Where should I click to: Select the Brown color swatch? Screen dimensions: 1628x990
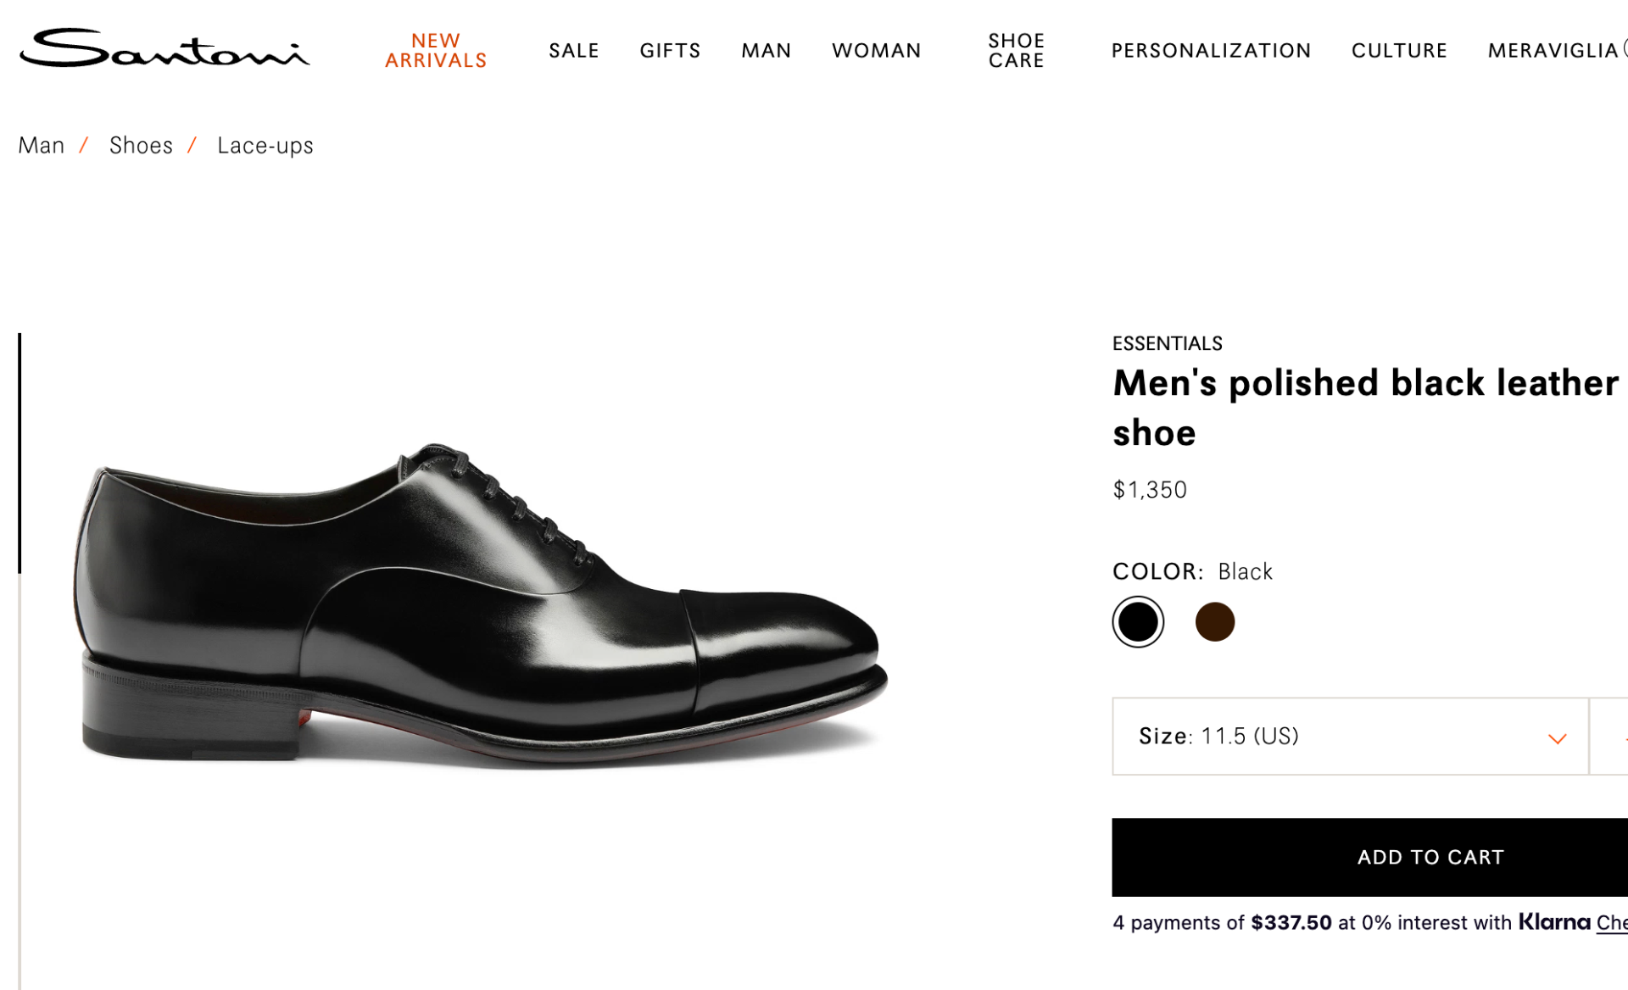[x=1214, y=621]
